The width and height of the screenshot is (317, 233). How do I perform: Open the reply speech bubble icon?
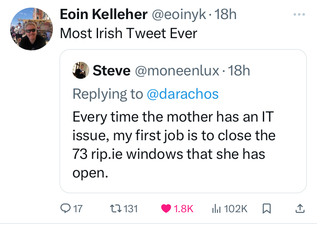tap(66, 208)
